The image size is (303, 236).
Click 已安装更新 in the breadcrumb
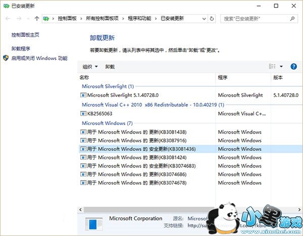pyautogui.click(x=172, y=19)
